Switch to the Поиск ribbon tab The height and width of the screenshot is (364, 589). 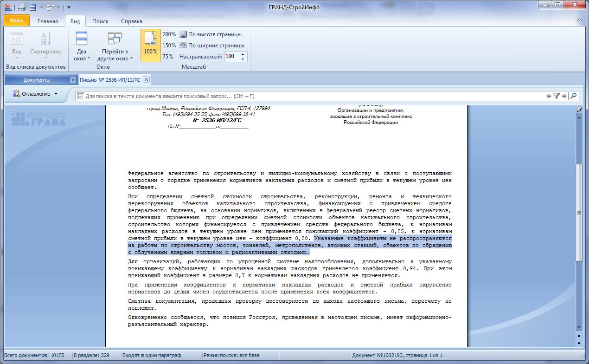100,21
